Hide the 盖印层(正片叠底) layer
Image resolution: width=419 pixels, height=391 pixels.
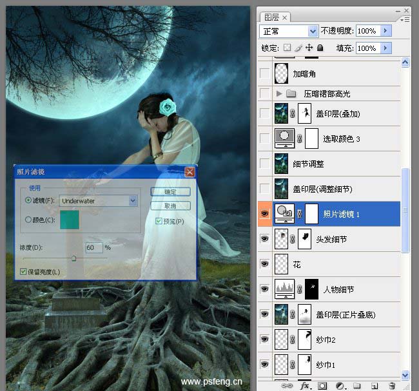point(265,314)
